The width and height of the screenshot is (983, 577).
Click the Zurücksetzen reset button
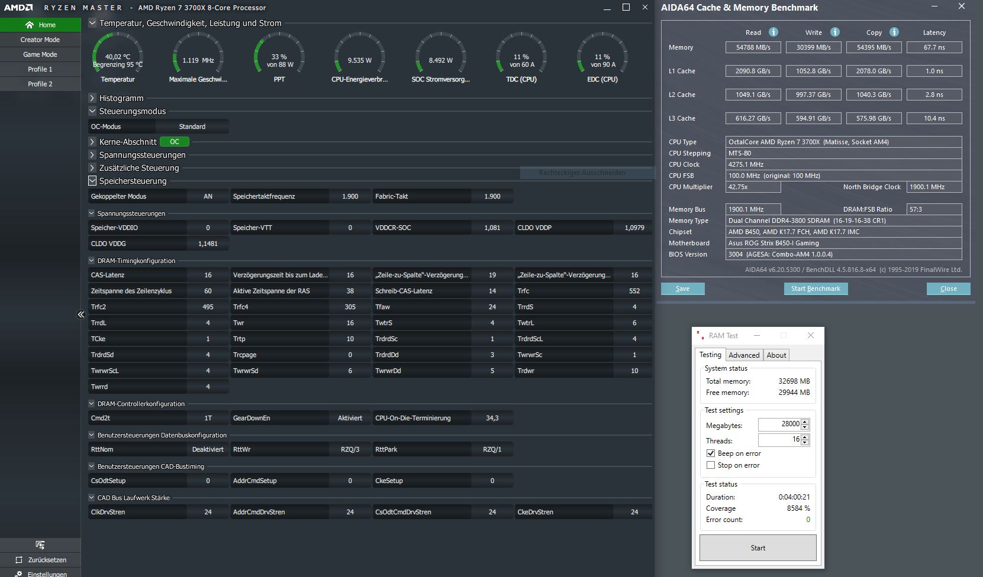click(x=40, y=560)
